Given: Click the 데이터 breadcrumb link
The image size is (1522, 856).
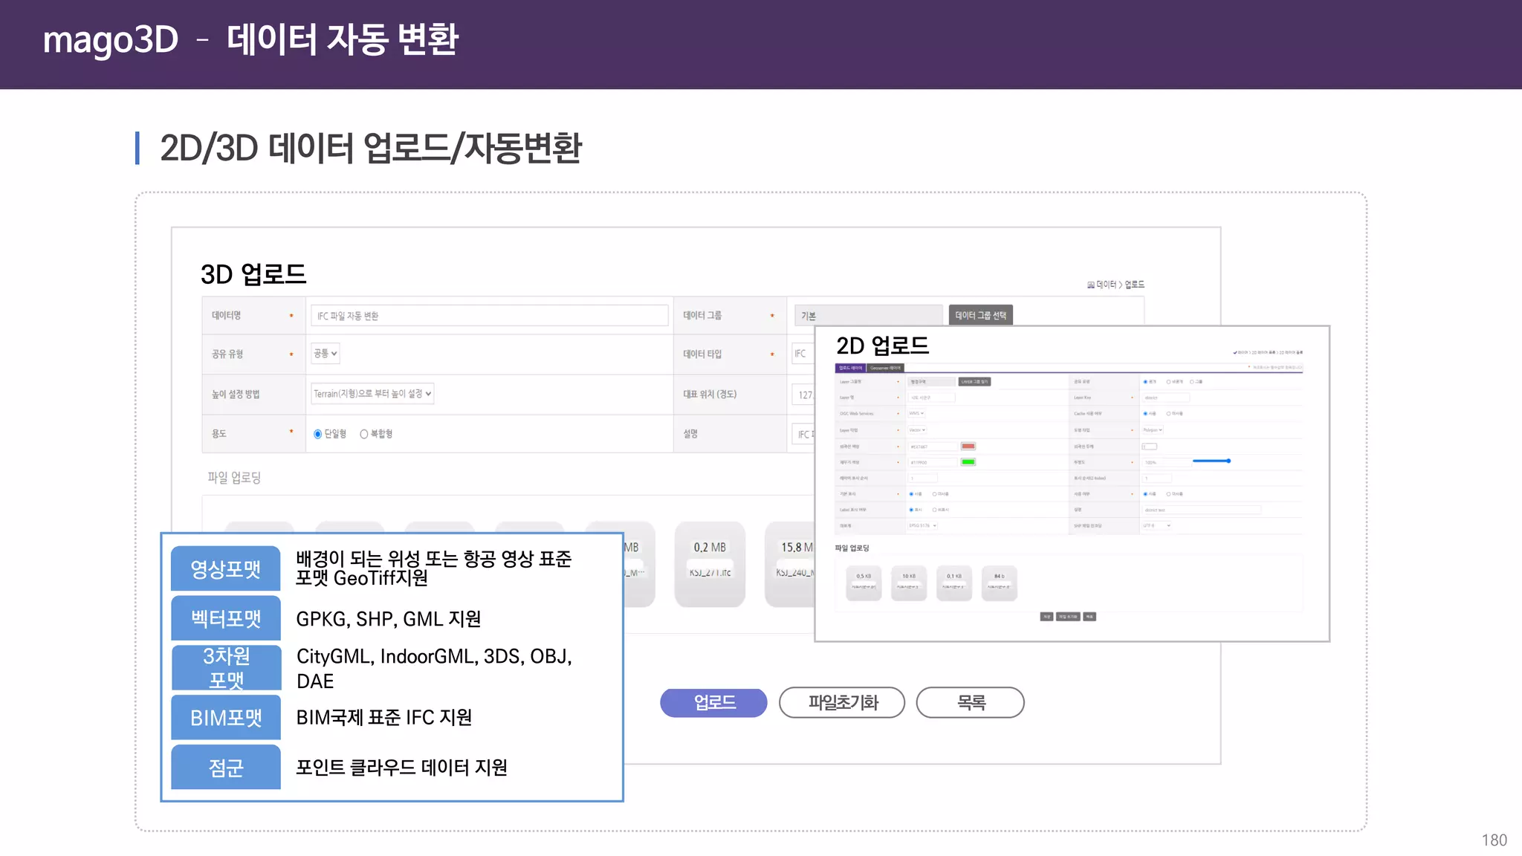Looking at the screenshot, I should click(1107, 285).
